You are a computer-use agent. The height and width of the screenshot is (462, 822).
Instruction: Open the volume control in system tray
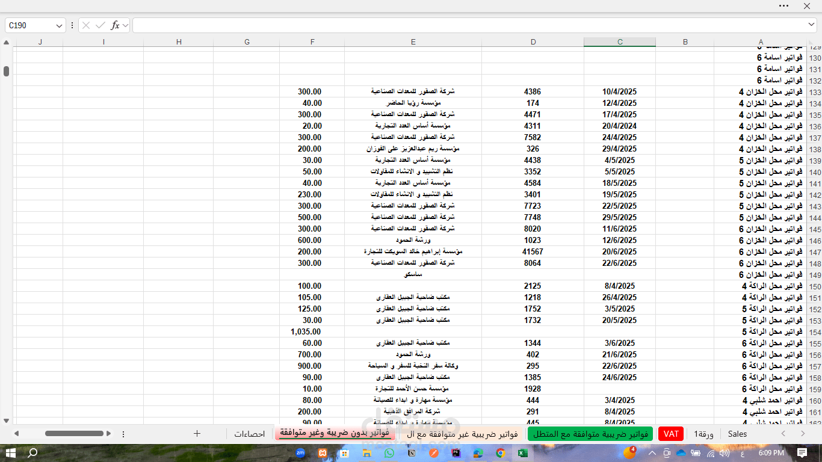725,453
